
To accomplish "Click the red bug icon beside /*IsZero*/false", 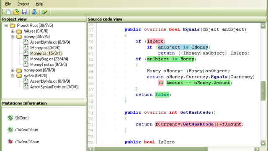I will [x=10, y=142].
